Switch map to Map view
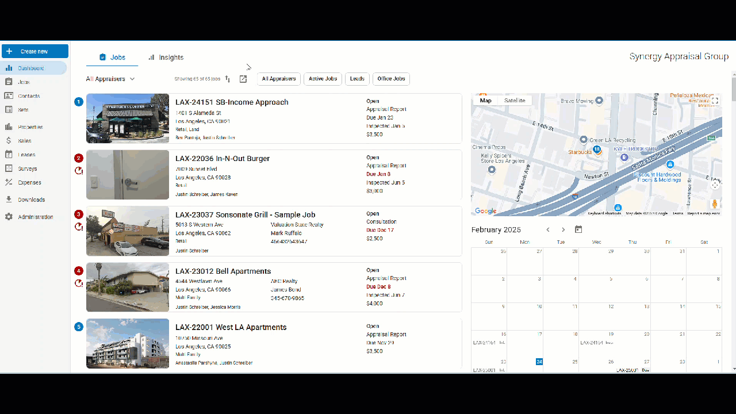736x414 pixels. (486, 101)
